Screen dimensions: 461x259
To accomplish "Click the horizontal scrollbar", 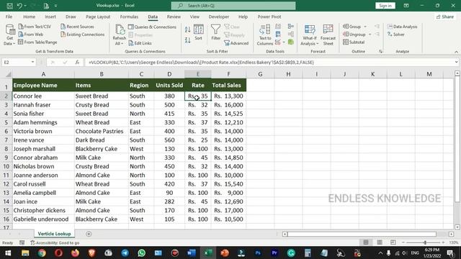I will 362,234.
